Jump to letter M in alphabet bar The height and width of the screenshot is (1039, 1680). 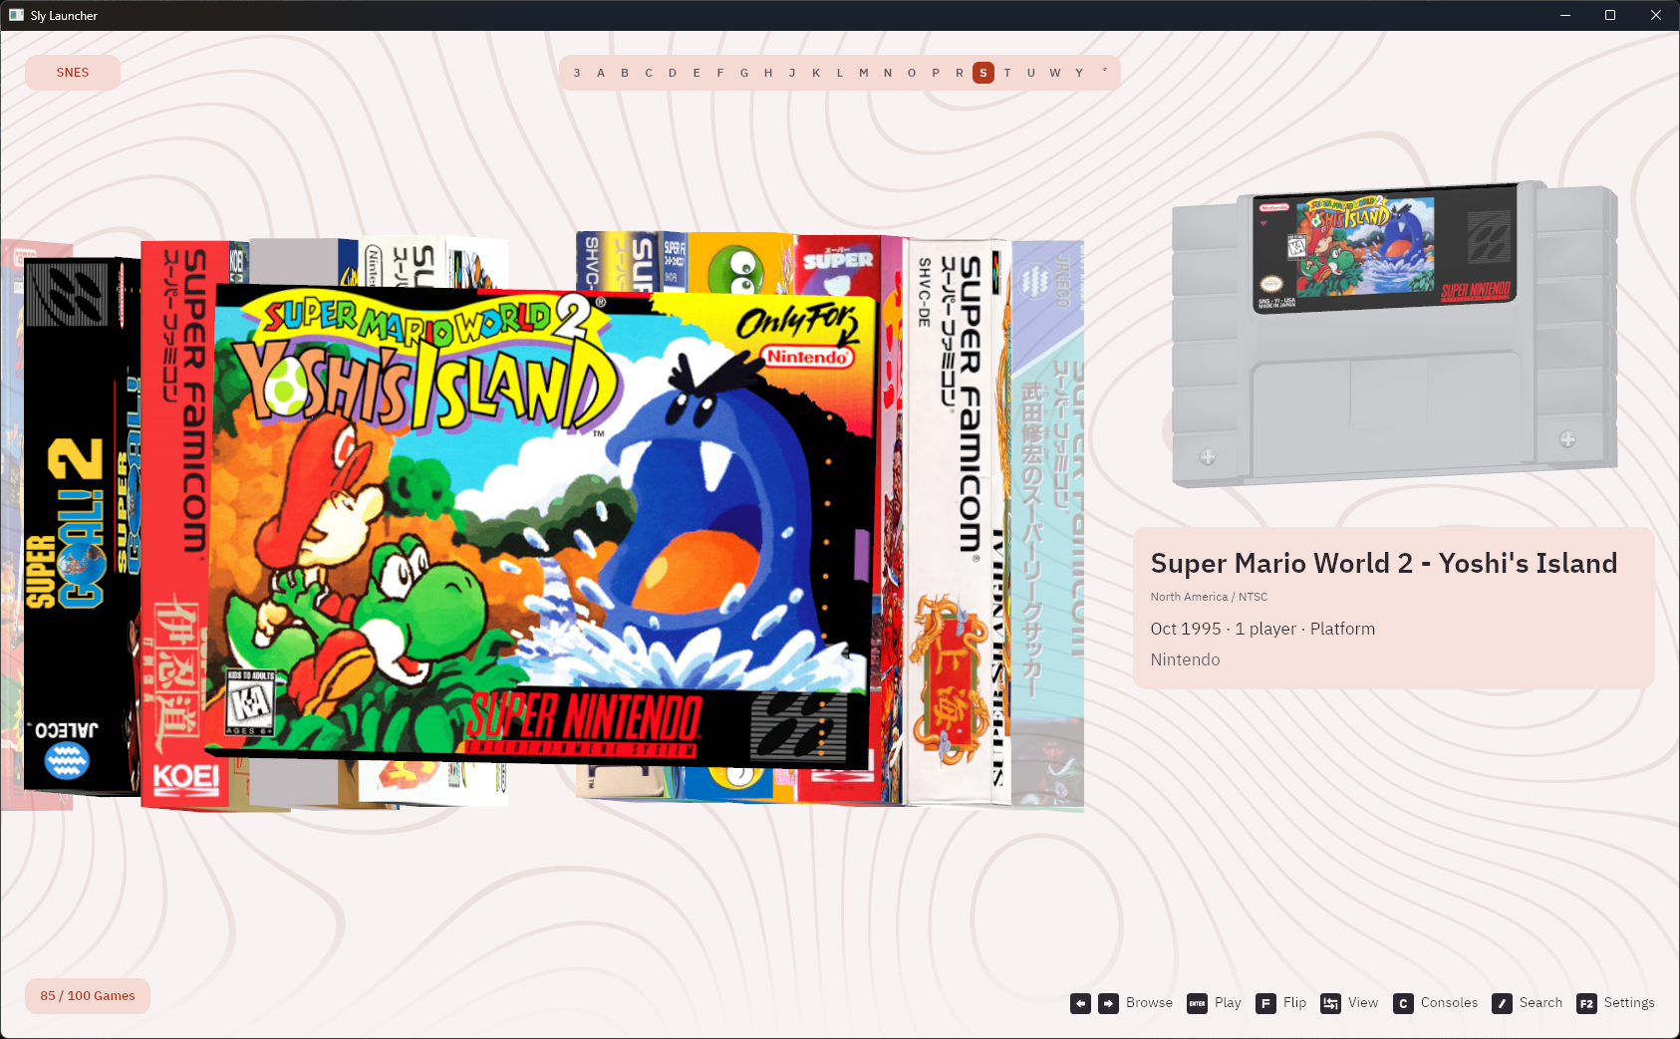864,73
